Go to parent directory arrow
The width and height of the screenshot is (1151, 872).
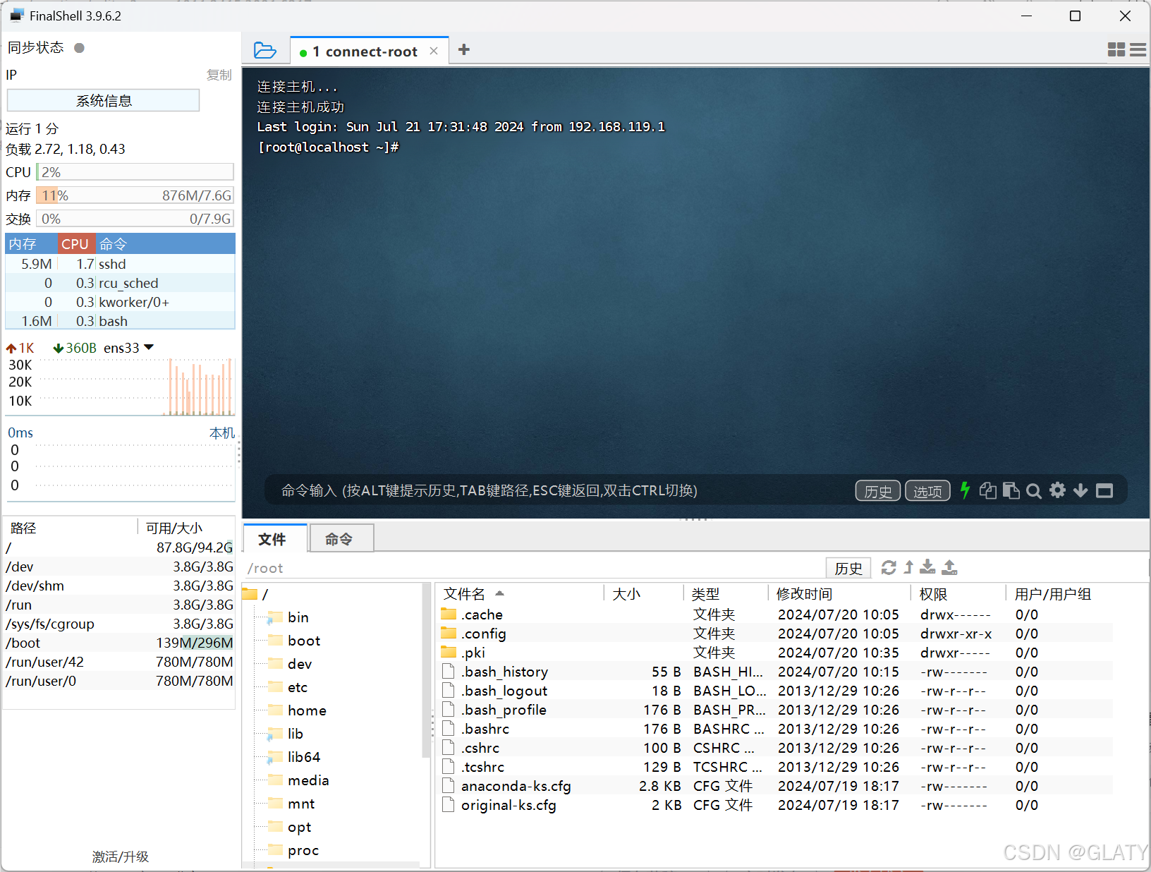pyautogui.click(x=908, y=567)
